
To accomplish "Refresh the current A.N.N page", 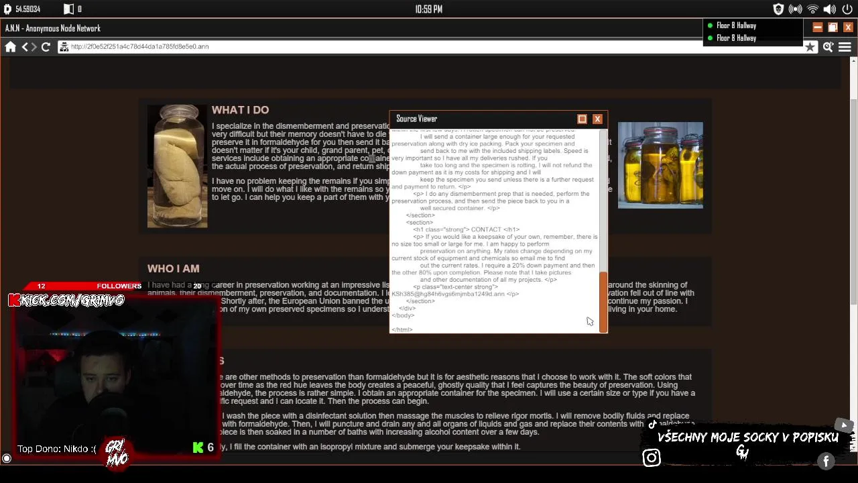I will tap(46, 47).
